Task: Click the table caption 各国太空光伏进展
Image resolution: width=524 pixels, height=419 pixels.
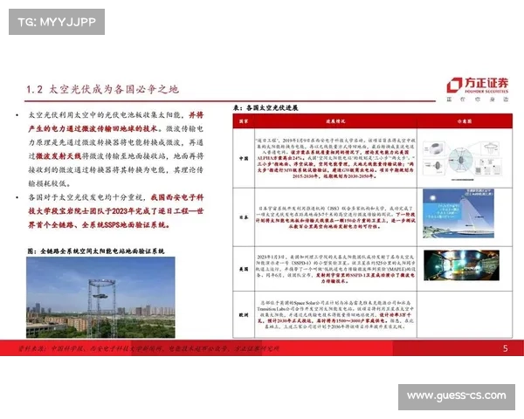Action: (265, 108)
